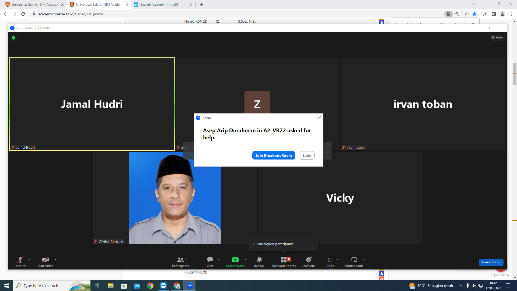517x291 pixels.
Task: Open the Chat panel
Action: point(210,262)
